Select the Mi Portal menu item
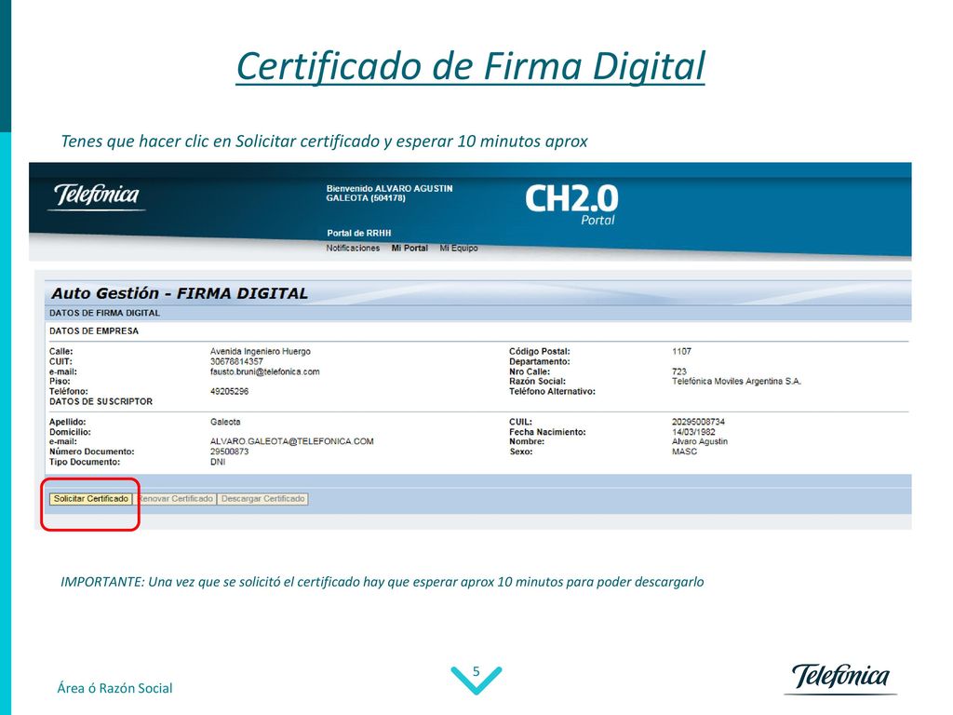 click(409, 248)
